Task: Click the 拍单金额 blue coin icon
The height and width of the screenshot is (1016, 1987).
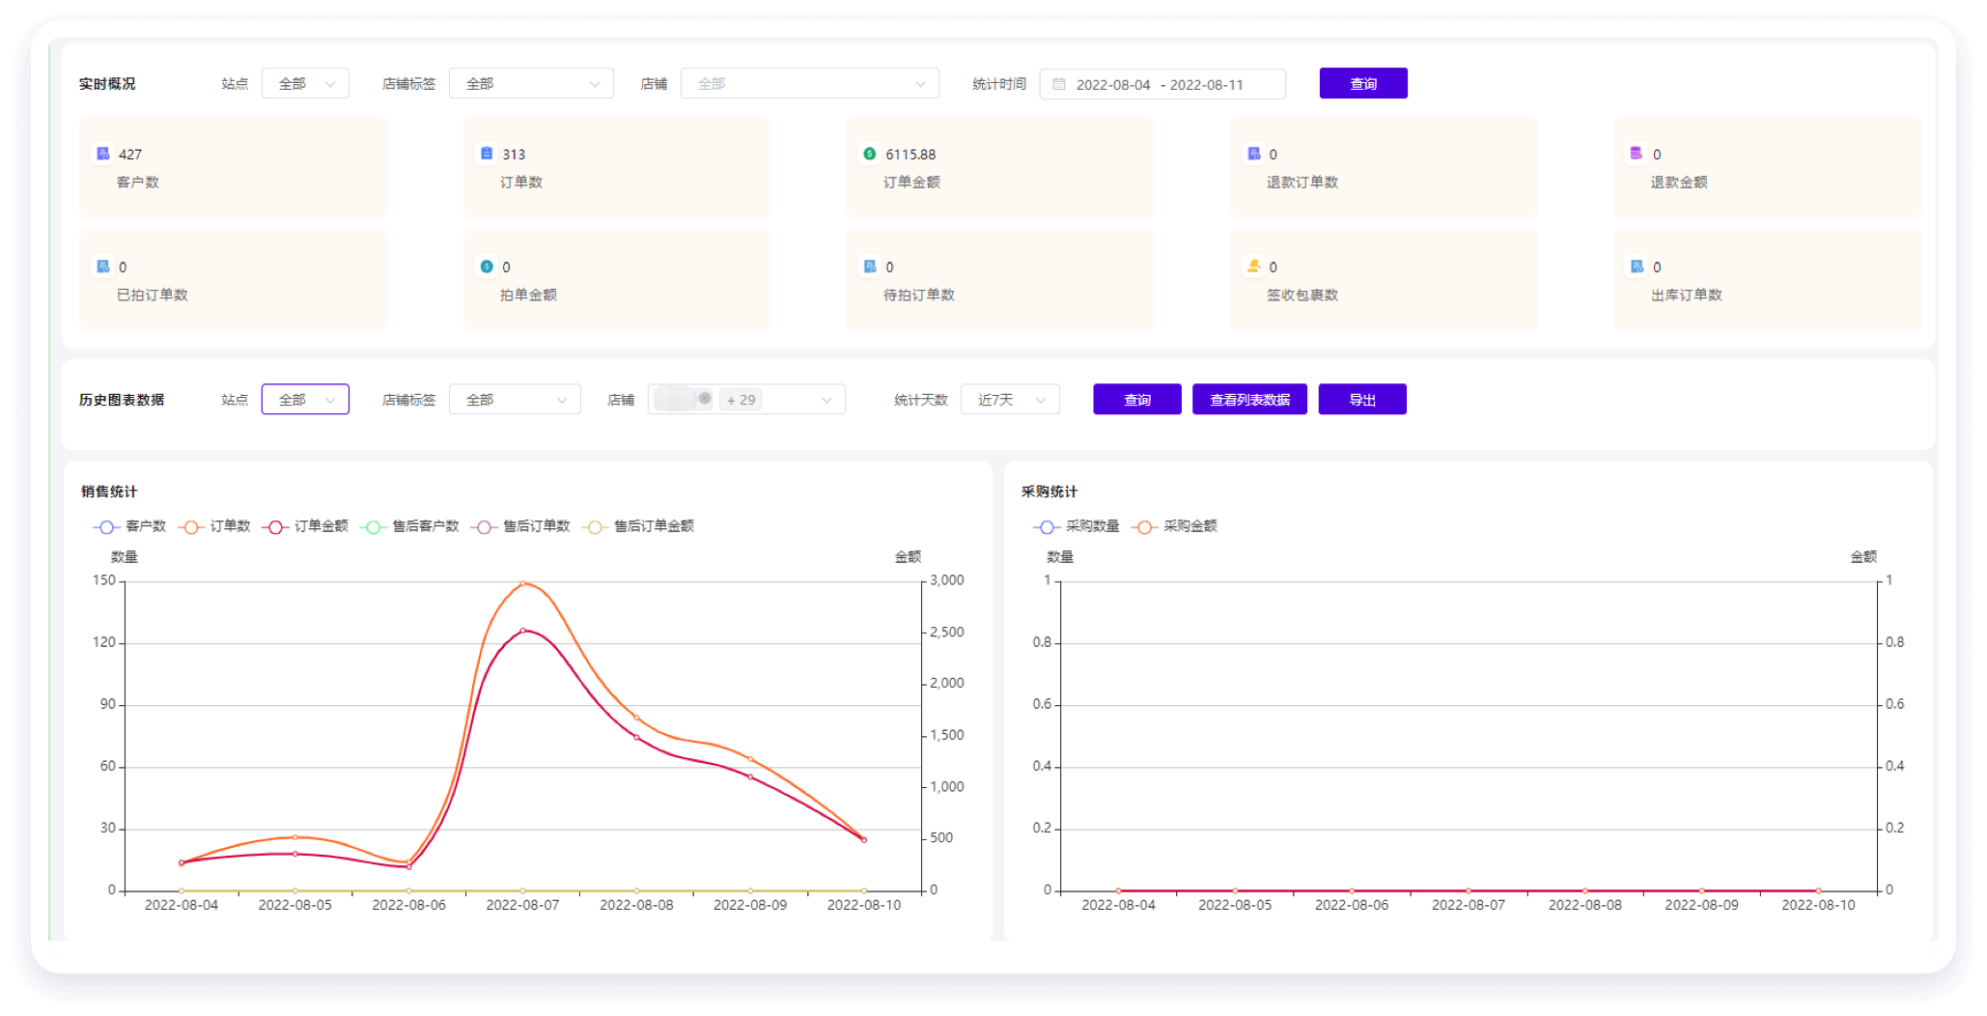Action: pos(487,267)
